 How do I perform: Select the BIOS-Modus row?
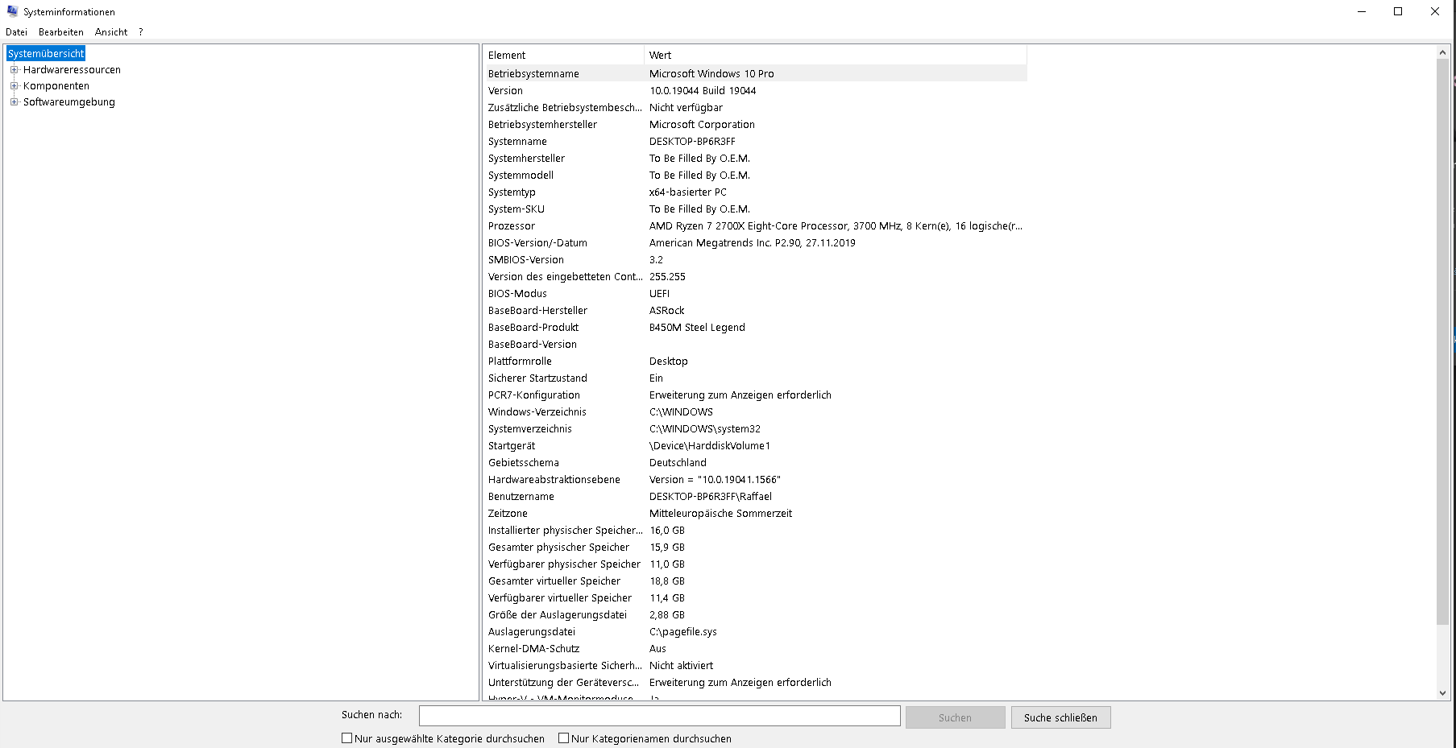tap(755, 294)
